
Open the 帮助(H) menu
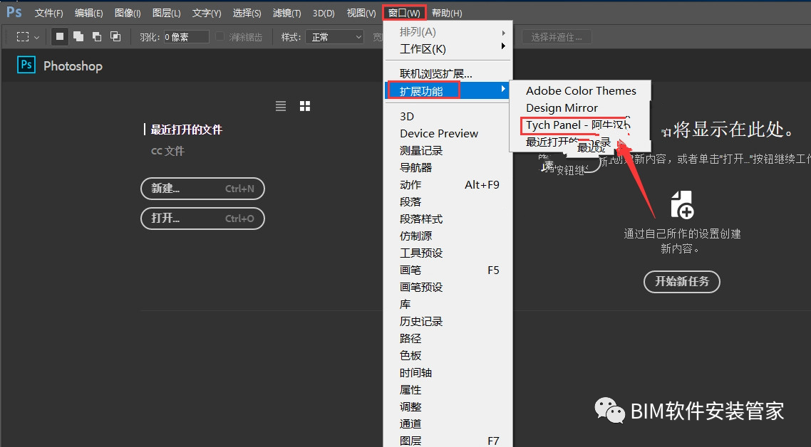pos(447,13)
